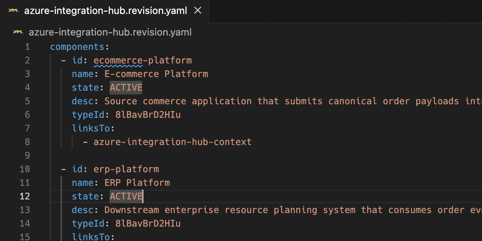Click line number 12 in the gutter
This screenshot has width=482, height=241.
click(25, 196)
